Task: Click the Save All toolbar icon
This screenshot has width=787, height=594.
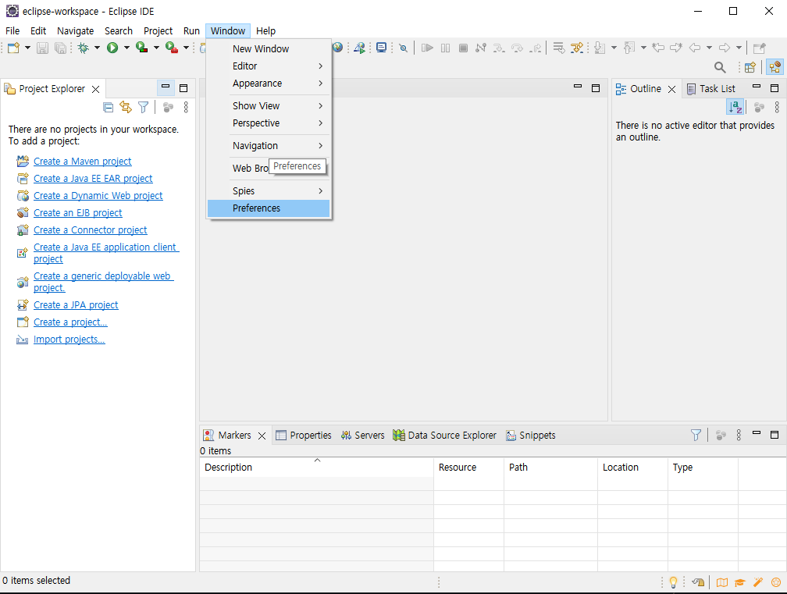Action: (60, 48)
